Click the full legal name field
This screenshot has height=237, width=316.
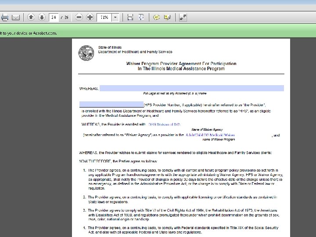192,88
